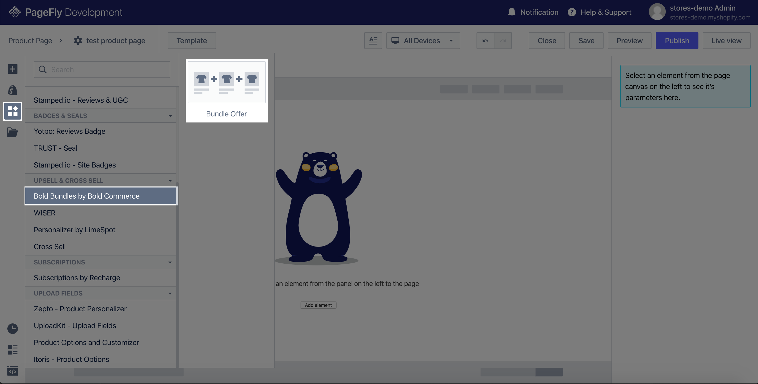Select Stamped.io - Site Badges item
Image resolution: width=758 pixels, height=384 pixels.
tap(101, 165)
